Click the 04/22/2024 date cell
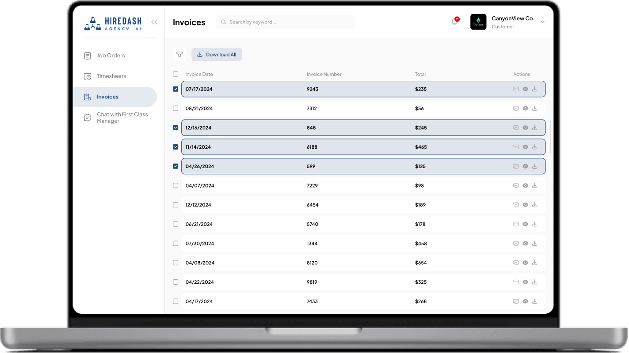The height and width of the screenshot is (353, 629). tap(200, 282)
